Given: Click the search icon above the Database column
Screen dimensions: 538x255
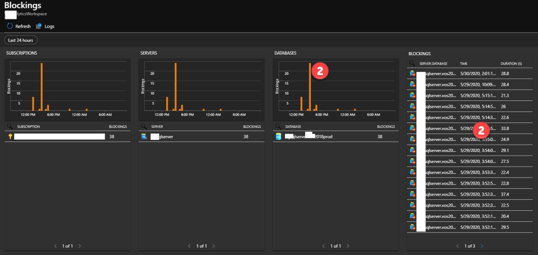Looking at the screenshot, I should [278, 127].
